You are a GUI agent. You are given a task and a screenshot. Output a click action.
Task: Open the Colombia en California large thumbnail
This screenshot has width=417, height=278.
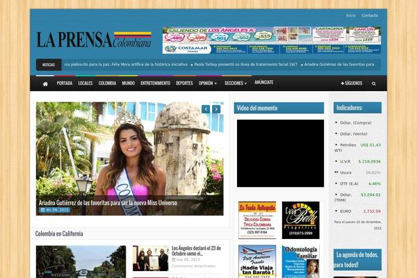click(x=81, y=262)
